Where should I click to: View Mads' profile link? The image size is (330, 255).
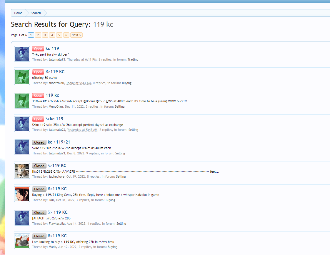(52, 247)
